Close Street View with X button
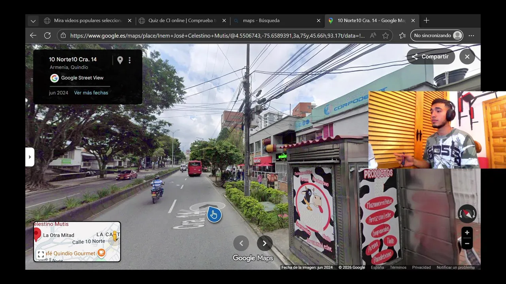506x284 pixels. tap(467, 56)
